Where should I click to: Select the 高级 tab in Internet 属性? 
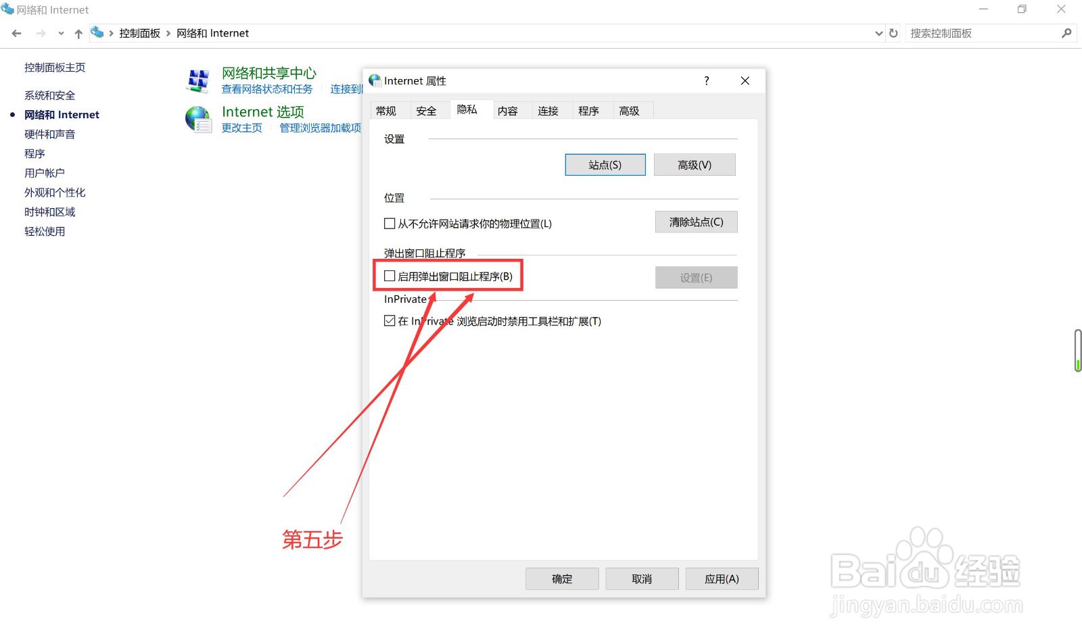coord(631,110)
